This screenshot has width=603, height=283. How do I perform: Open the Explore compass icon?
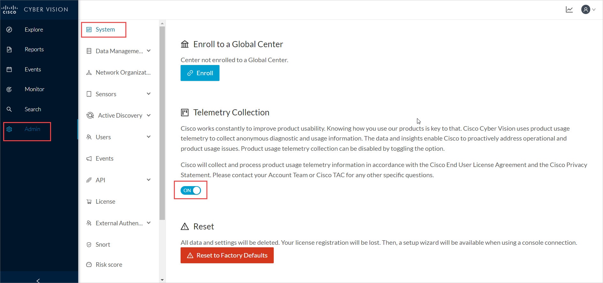click(9, 30)
